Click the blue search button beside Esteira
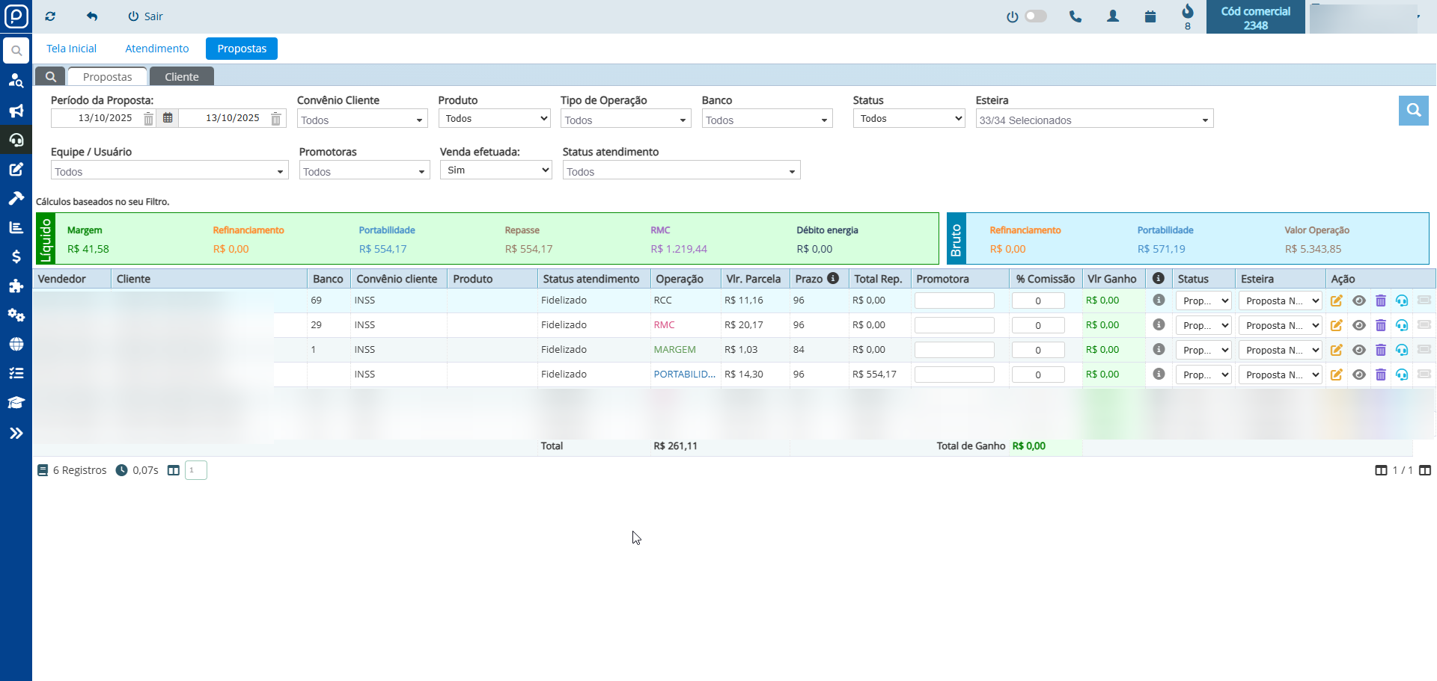 (x=1413, y=111)
